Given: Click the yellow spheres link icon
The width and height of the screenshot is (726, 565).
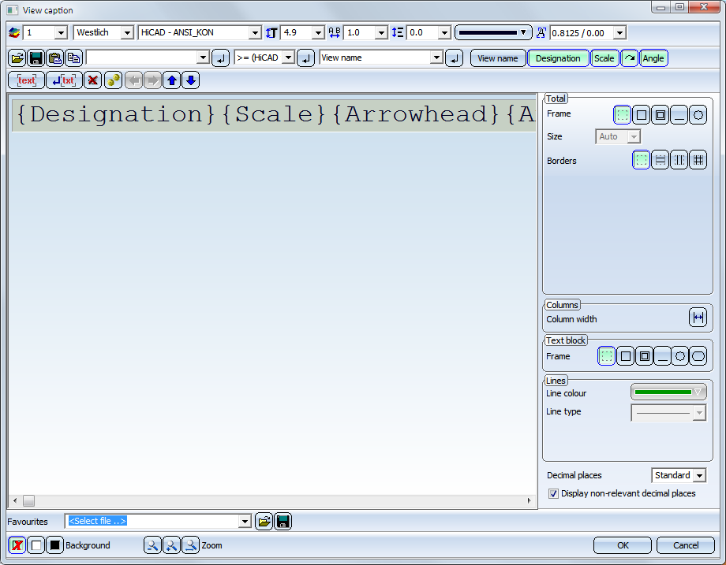Looking at the screenshot, I should [x=113, y=80].
